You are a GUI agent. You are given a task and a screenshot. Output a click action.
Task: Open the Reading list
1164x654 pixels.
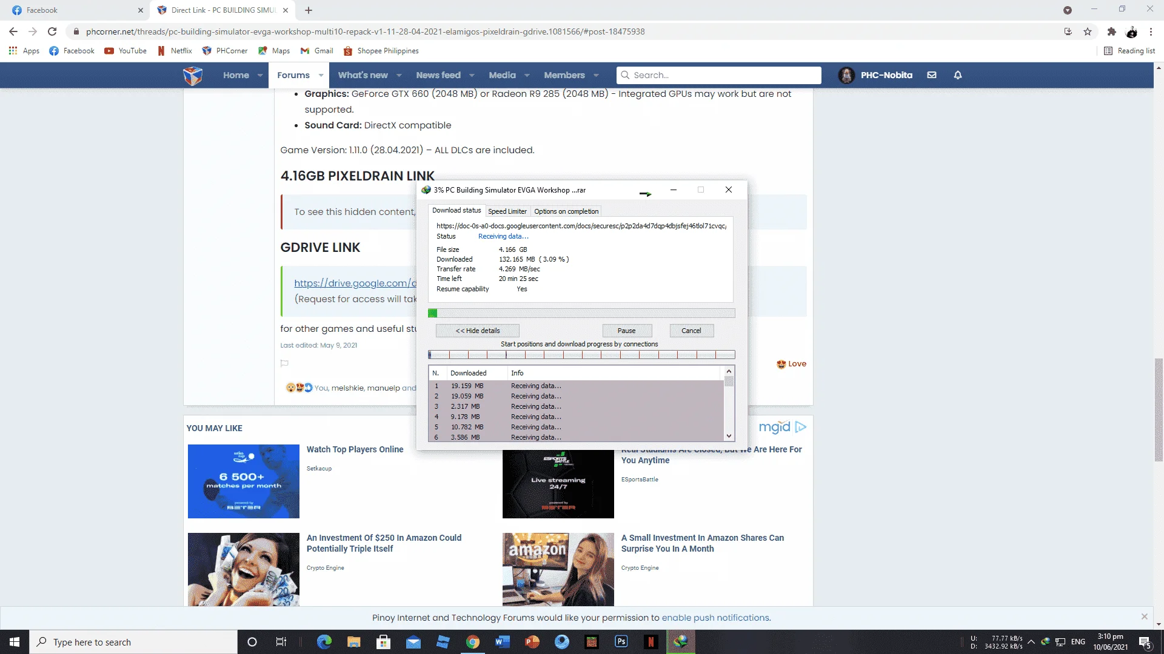1129,51
